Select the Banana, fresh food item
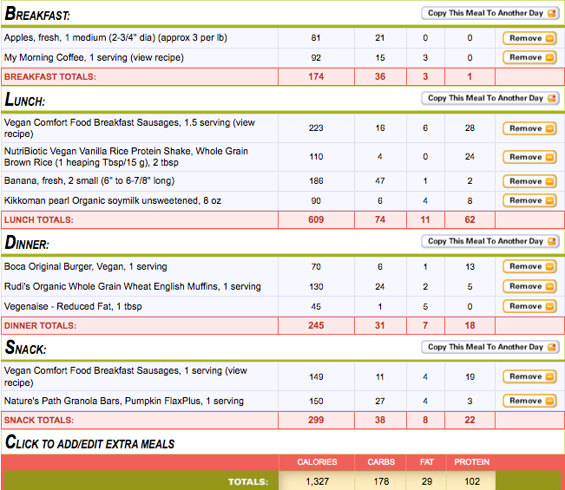The width and height of the screenshot is (565, 490). coord(89,181)
